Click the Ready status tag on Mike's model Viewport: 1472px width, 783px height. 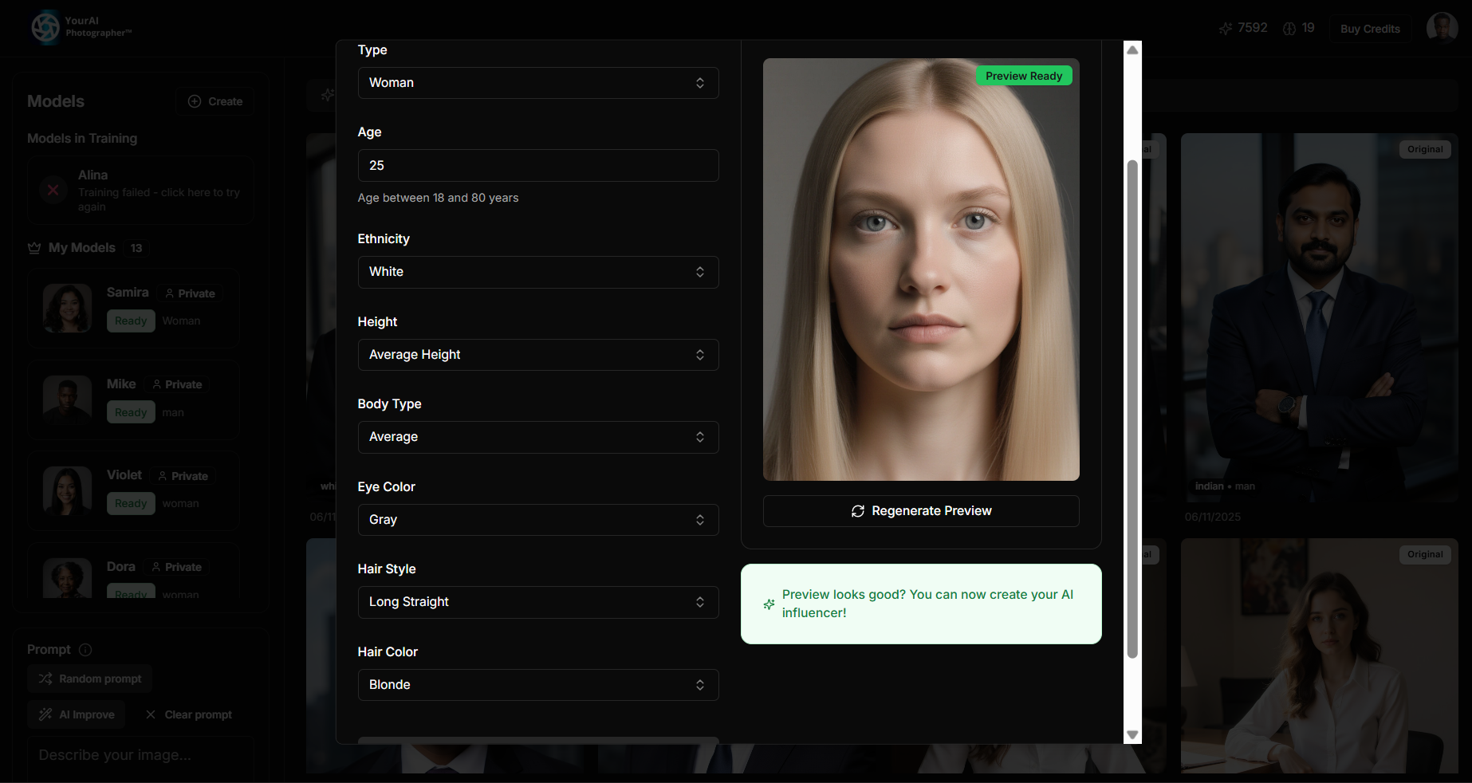pos(131,412)
